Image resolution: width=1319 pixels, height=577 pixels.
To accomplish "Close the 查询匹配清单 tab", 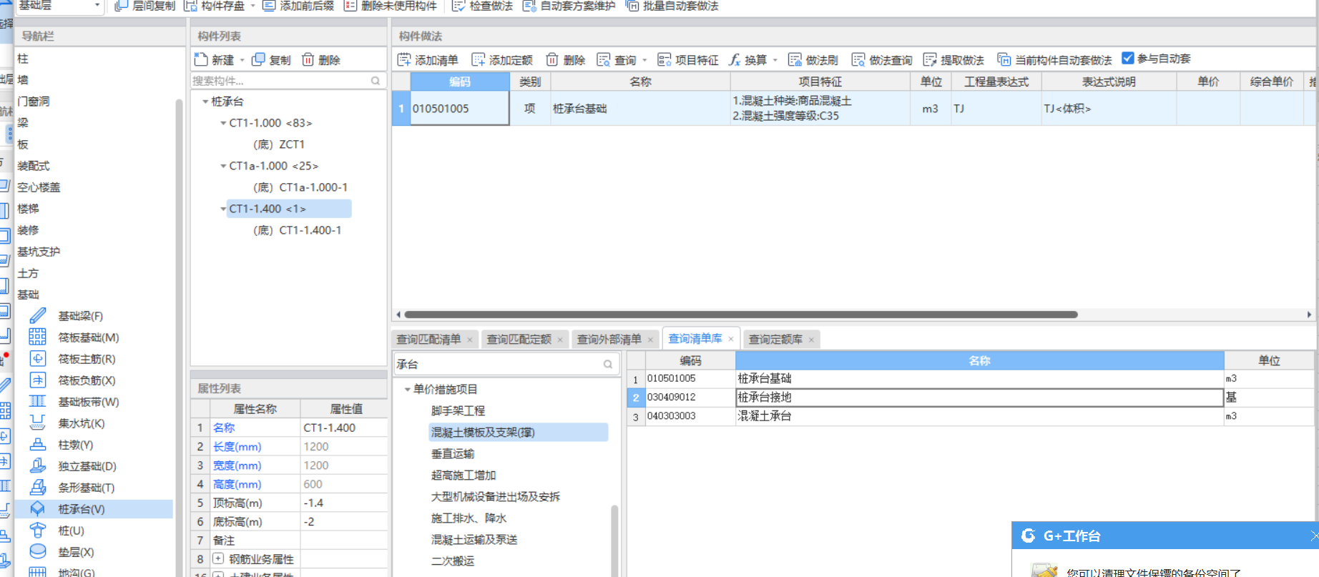I will click(x=470, y=340).
